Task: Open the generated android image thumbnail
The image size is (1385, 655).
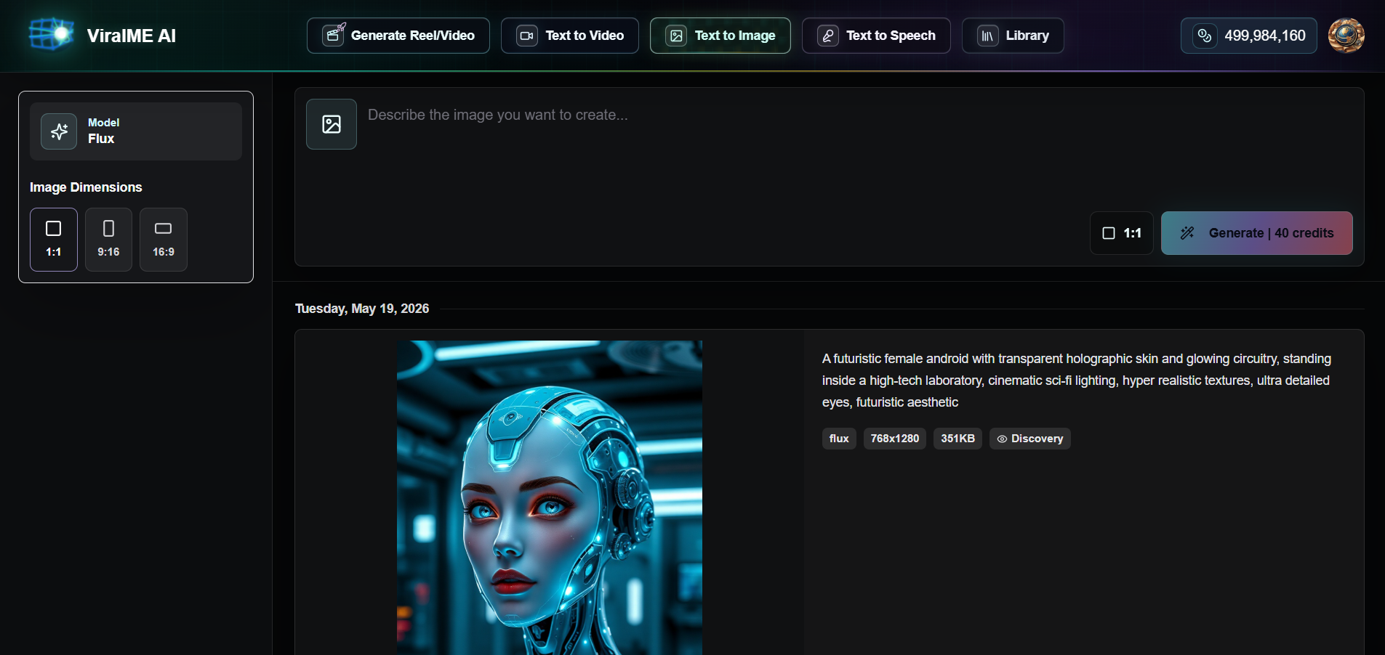Action: coord(550,497)
